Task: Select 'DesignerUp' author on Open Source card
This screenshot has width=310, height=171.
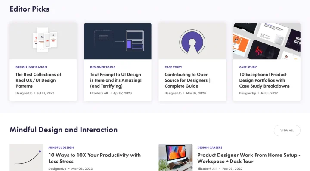Action: point(173,93)
